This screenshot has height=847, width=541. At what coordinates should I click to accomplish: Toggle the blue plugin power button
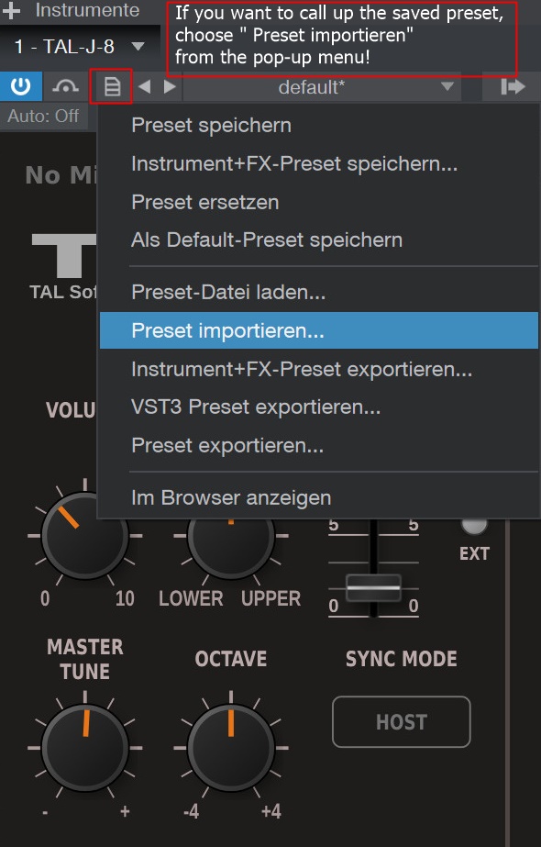[20, 86]
